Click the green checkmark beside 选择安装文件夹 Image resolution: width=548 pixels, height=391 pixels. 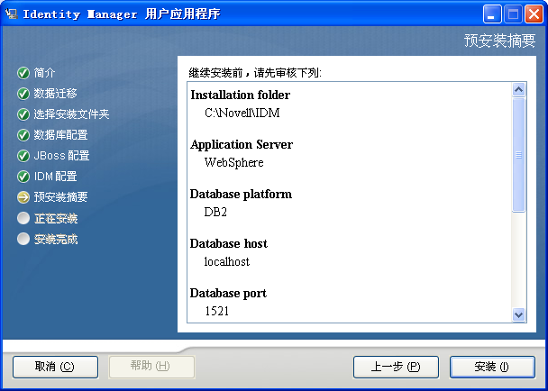click(23, 114)
